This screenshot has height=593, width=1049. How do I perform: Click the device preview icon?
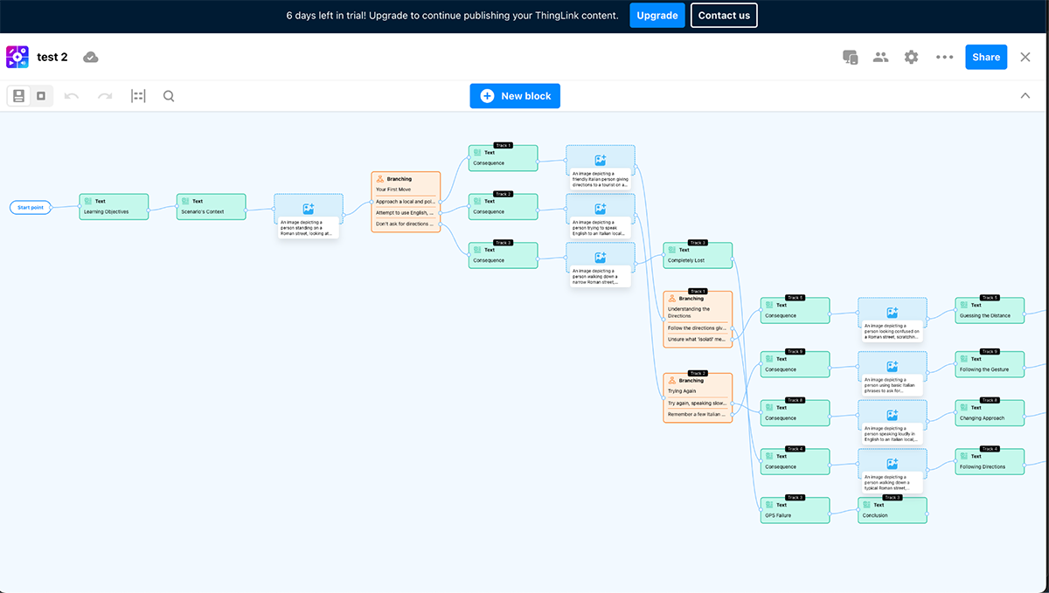pyautogui.click(x=849, y=57)
